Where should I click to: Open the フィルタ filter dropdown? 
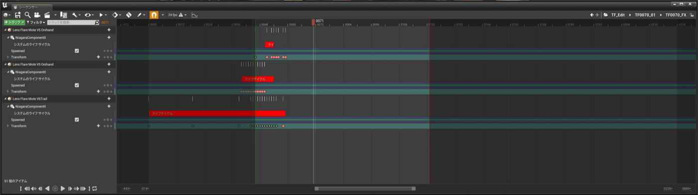(36, 22)
